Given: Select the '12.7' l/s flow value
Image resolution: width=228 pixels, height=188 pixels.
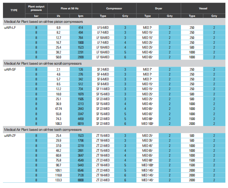Looking at the screenshot, I should (x=58, y=38).
